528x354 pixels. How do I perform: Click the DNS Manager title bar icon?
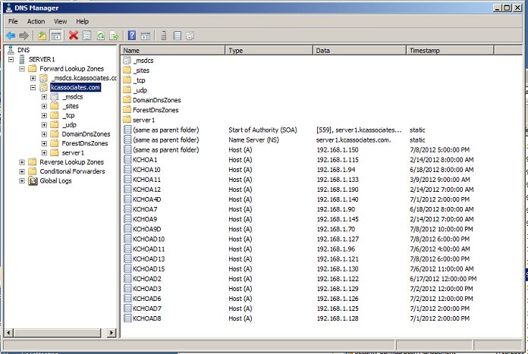[x=9, y=8]
